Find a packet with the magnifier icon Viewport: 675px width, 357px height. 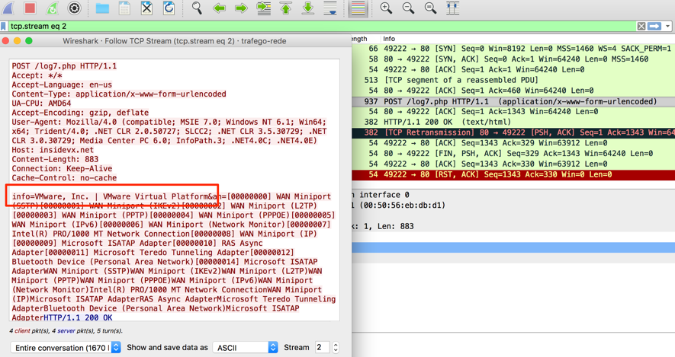[x=197, y=8]
